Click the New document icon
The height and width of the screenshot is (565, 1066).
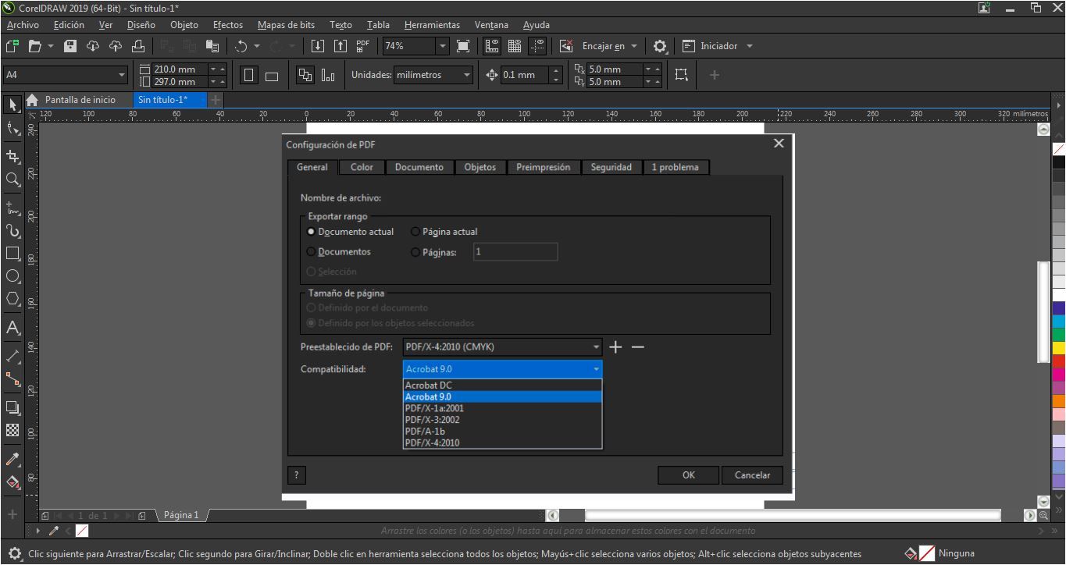12,46
